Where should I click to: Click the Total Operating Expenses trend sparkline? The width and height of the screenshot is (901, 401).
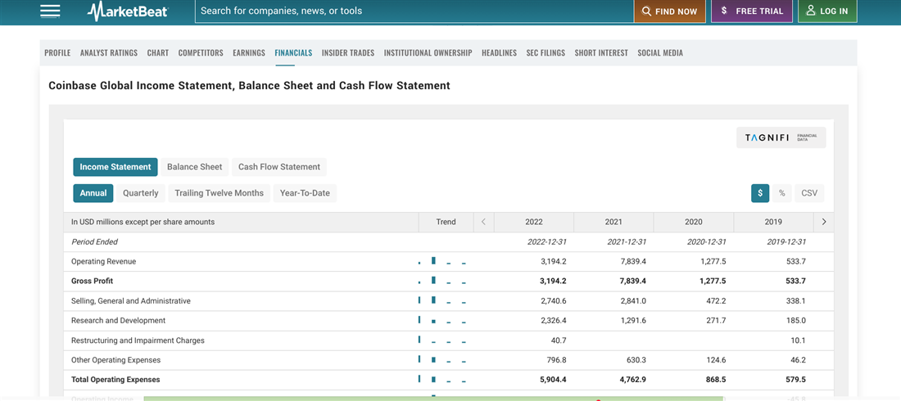pos(442,380)
